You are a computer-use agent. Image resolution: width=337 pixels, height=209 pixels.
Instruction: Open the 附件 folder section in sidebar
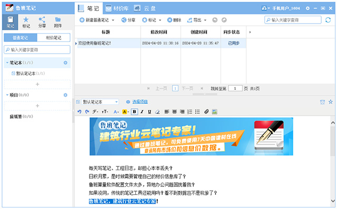[58, 22]
